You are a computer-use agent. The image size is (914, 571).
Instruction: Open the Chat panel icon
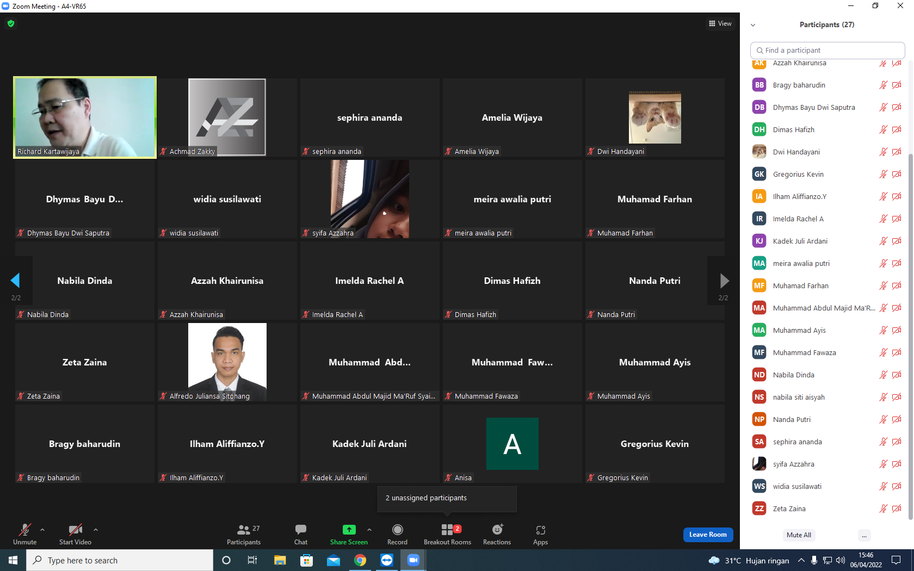301,530
